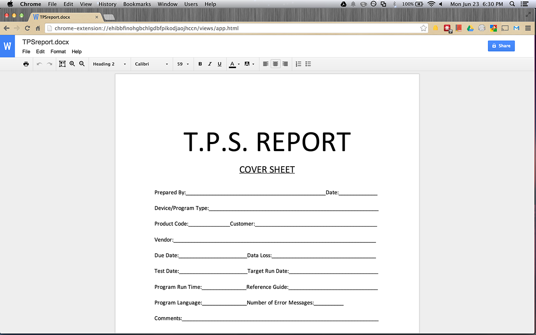Redo the last undone edit

click(x=49, y=64)
